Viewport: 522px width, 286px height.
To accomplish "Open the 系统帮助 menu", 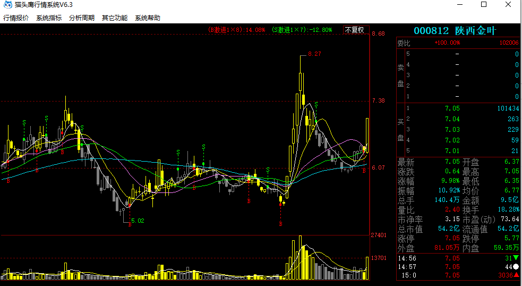I will pyautogui.click(x=148, y=18).
